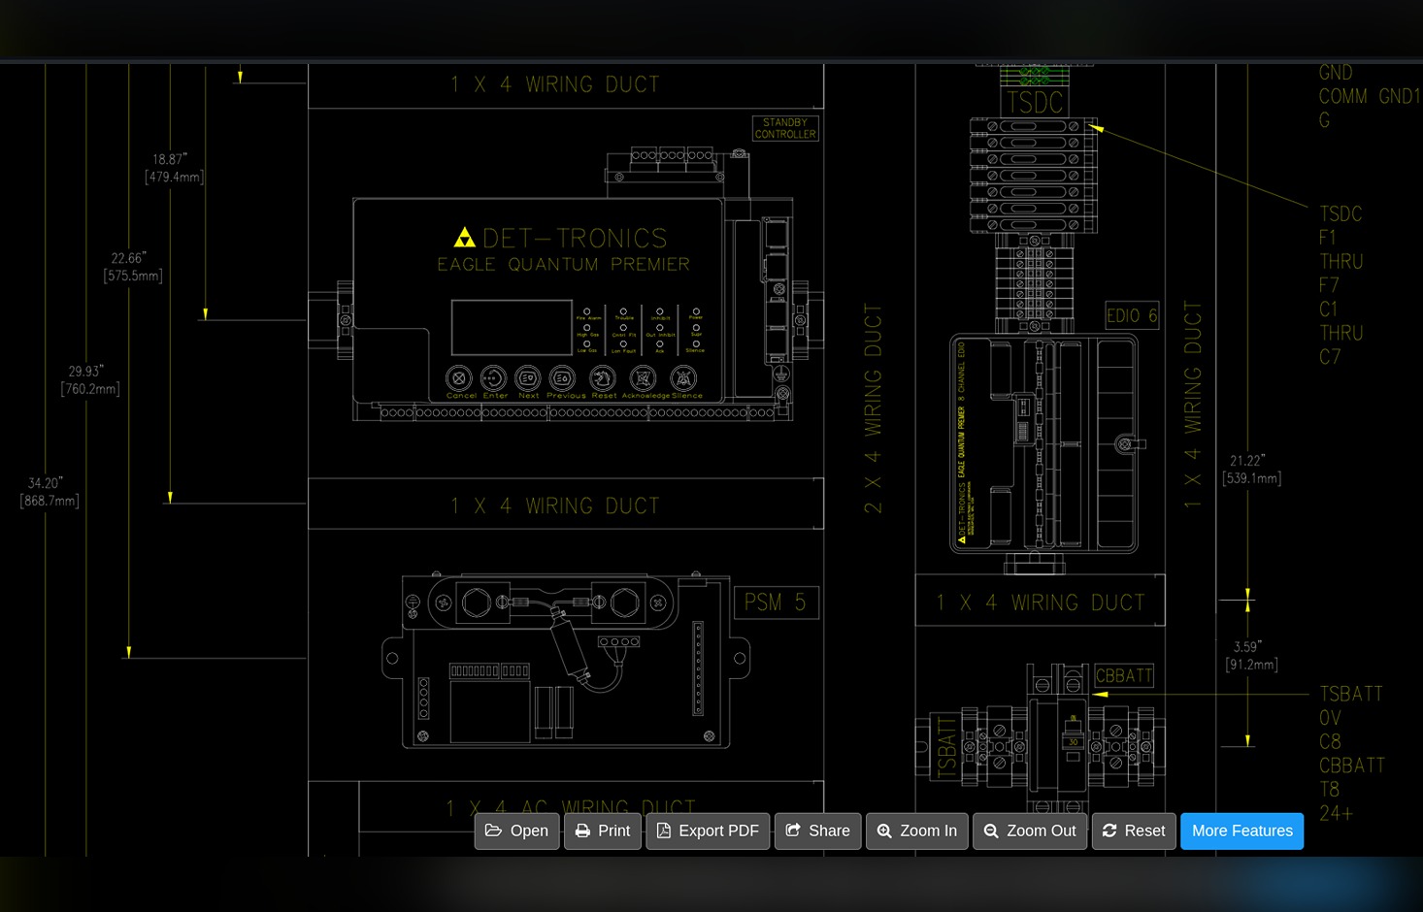Click the Acknowledge button symbol on controller

643,378
